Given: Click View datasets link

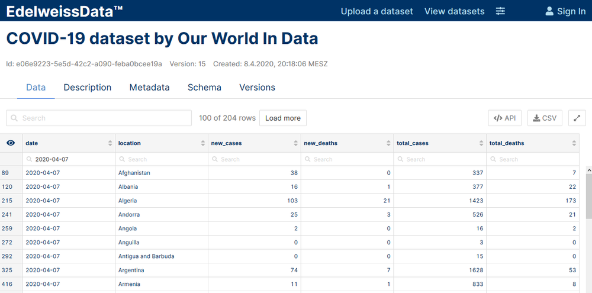Looking at the screenshot, I should coord(454,11).
